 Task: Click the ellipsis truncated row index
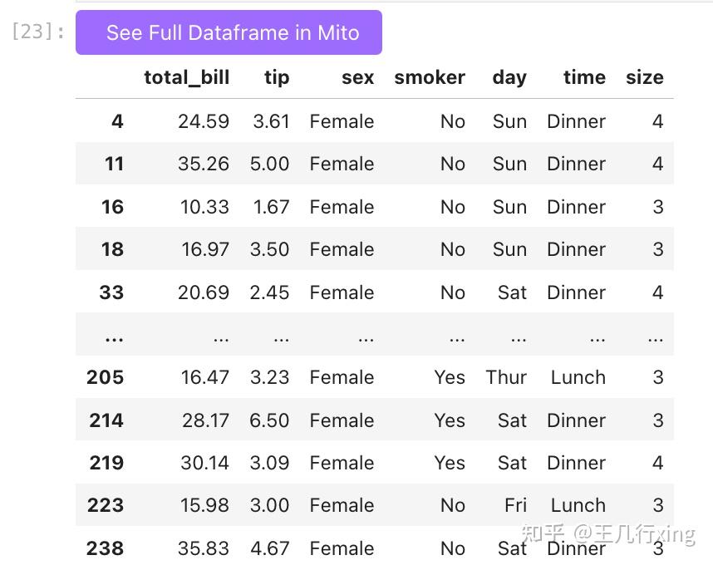tap(114, 338)
